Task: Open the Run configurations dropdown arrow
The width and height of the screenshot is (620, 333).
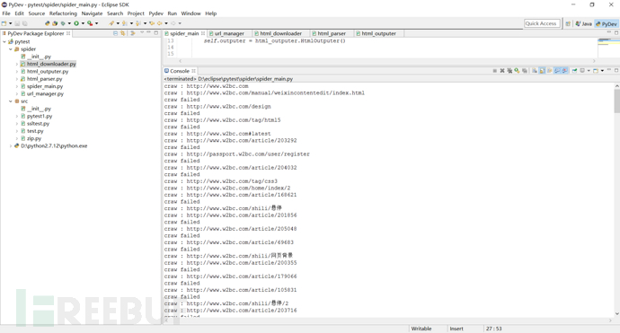Action: [x=83, y=23]
